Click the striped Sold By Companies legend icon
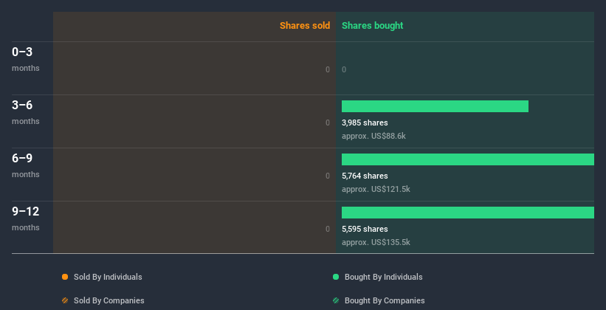The height and width of the screenshot is (310, 606). pos(65,300)
